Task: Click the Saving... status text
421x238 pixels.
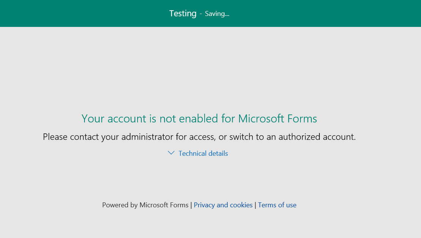Action: 217,14
